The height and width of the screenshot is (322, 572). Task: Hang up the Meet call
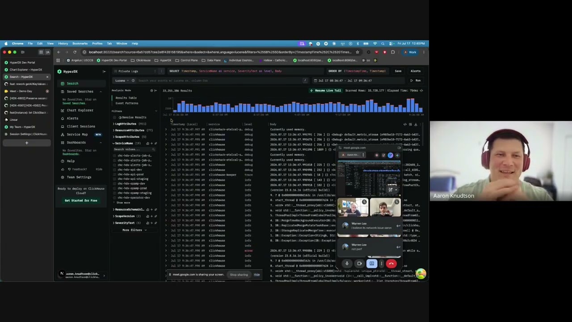[x=391, y=263]
